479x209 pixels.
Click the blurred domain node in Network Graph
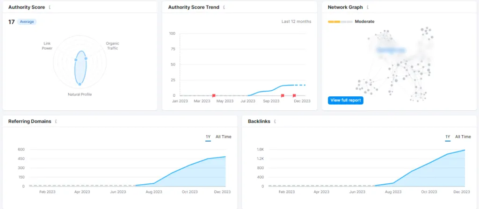pyautogui.click(x=391, y=50)
